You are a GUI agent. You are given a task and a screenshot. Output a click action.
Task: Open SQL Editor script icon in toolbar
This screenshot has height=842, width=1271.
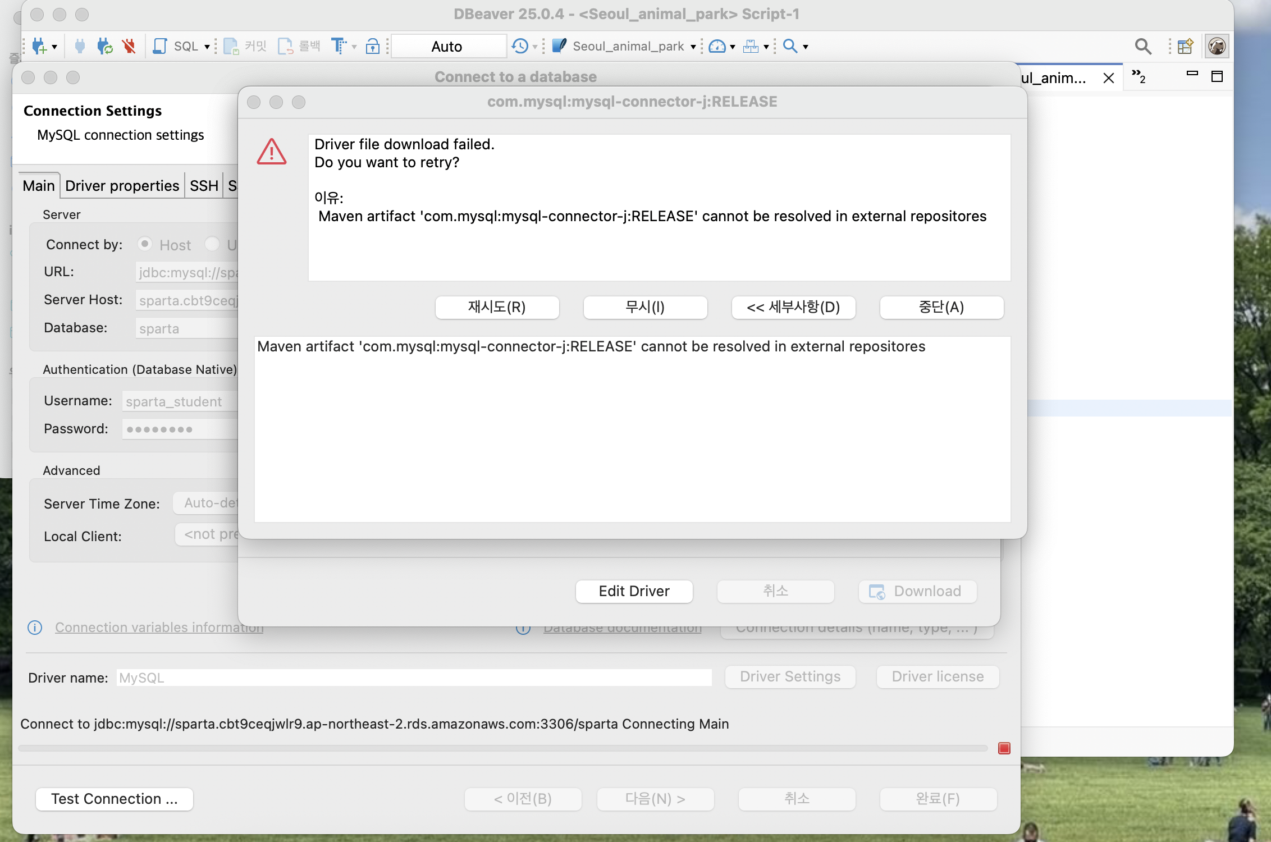click(160, 46)
